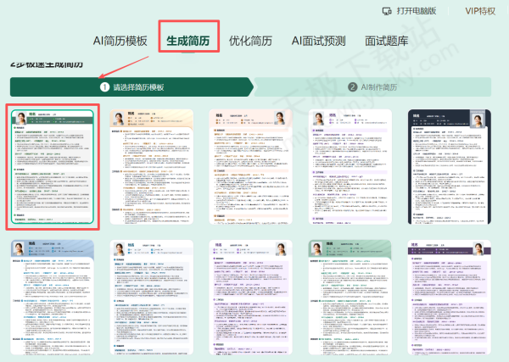Click the step 2 number circle icon
Viewport: 509px width, 362px height.
[x=352, y=86]
